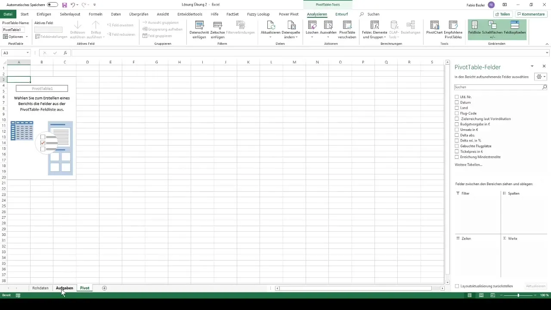Screen dimensions: 551x310
Task: Toggle Automatisches Speichern switch
Action: tap(53, 5)
